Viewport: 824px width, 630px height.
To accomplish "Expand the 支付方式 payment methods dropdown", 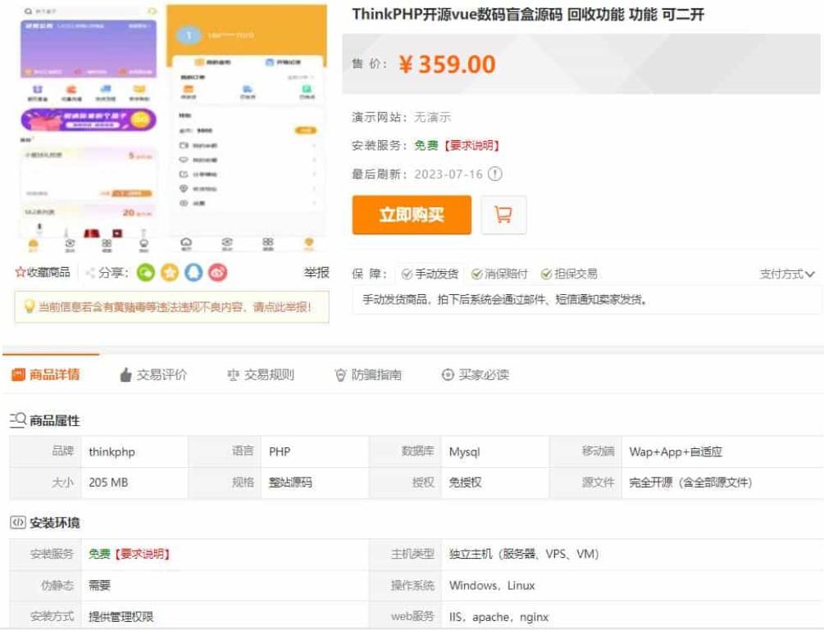I will (786, 274).
